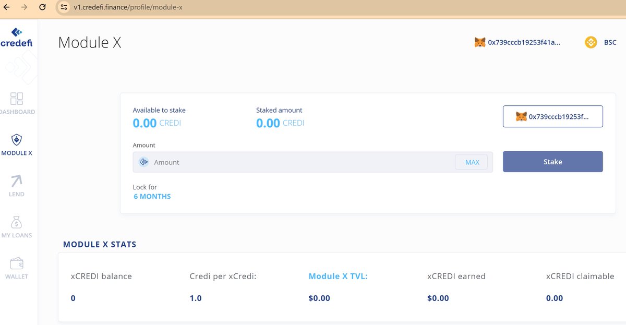Click the xCREDI balance label

coord(101,276)
